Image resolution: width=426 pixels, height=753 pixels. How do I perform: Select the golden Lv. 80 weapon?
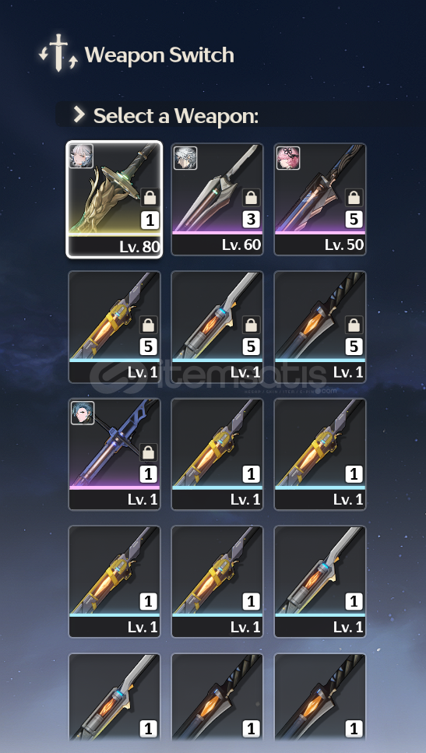click(x=114, y=199)
